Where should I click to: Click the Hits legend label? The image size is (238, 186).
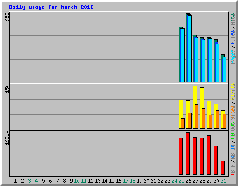(233, 19)
